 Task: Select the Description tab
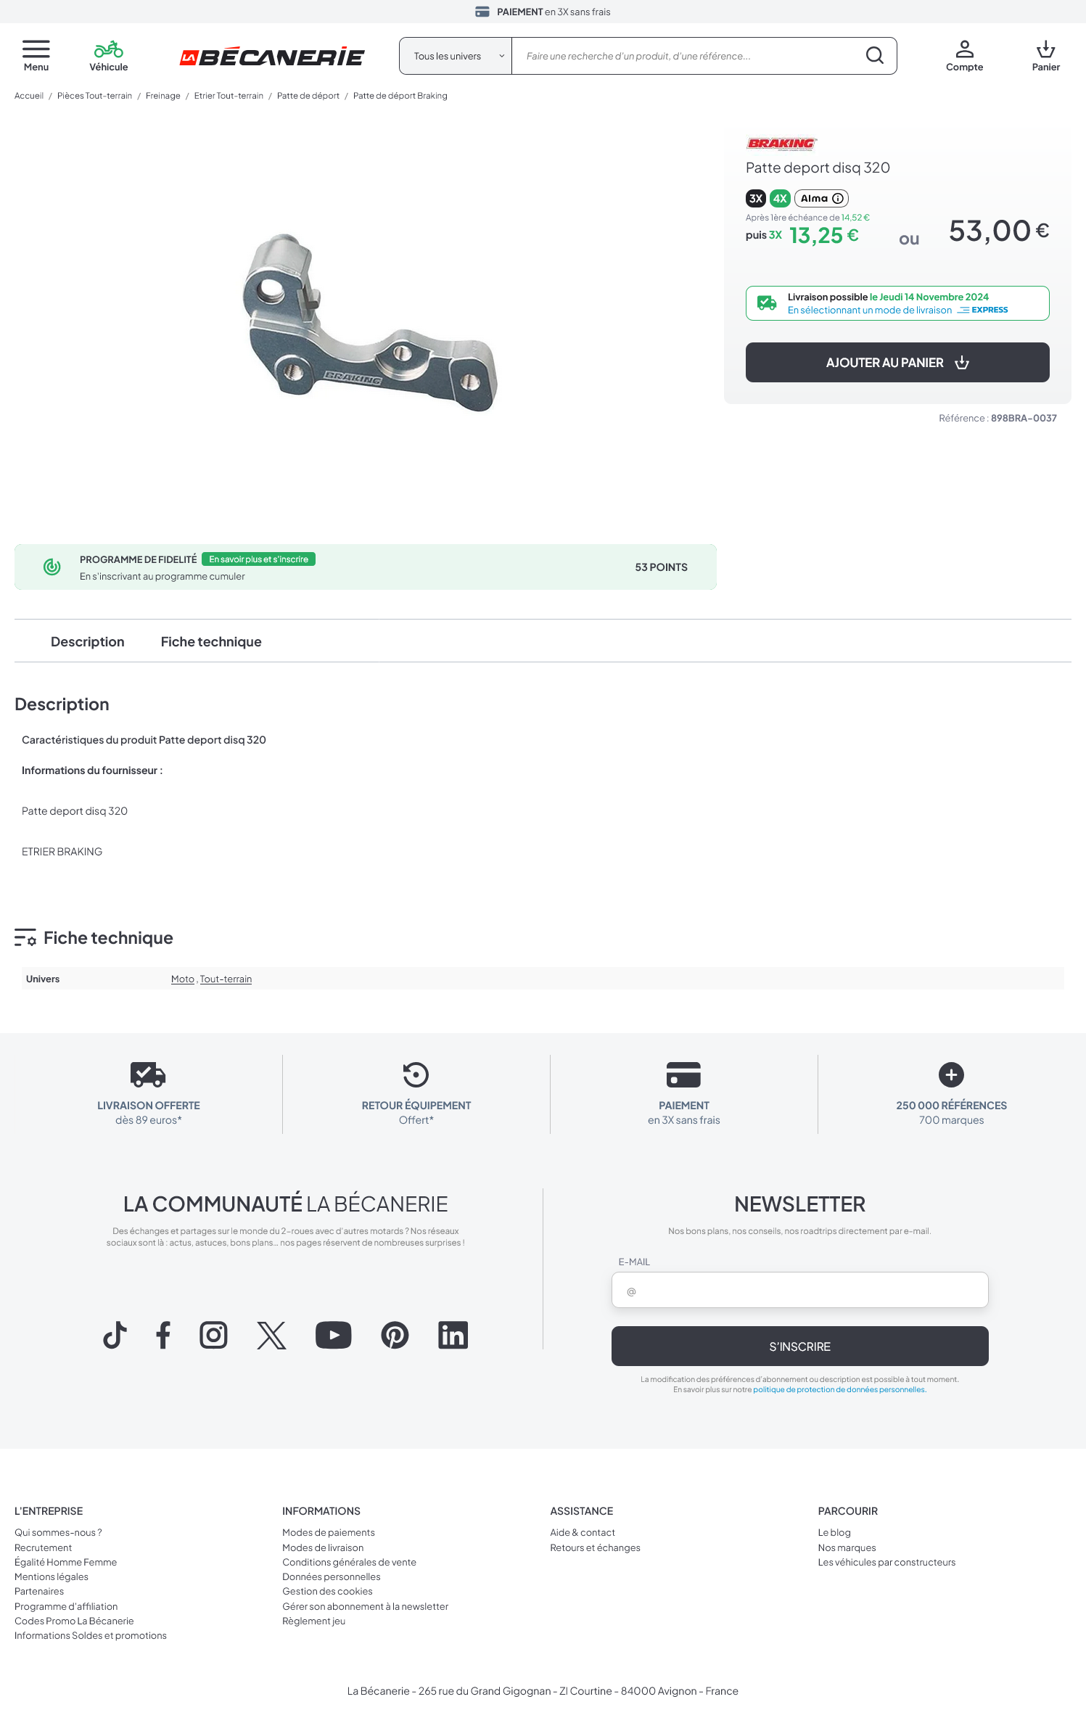click(88, 642)
